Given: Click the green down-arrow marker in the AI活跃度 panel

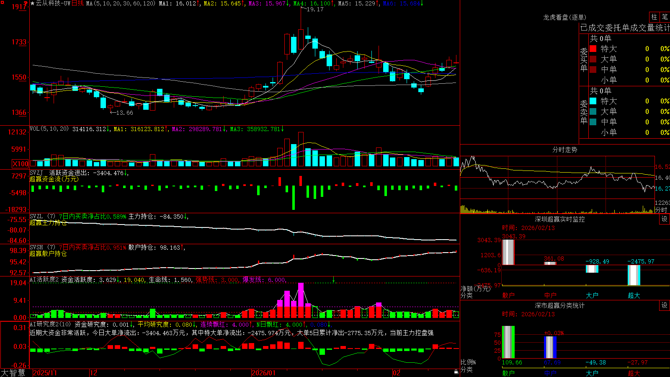Looking at the screenshot, I should 334,279.
